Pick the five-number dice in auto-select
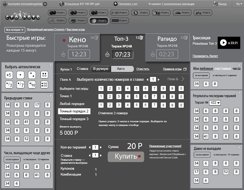 (9, 75)
